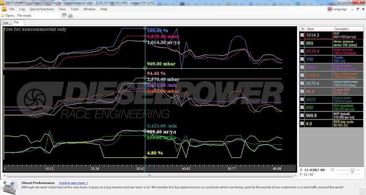The height and width of the screenshot is (195, 366).
Task: Click the expand plot panels toolbar icon
Action: [64, 16]
